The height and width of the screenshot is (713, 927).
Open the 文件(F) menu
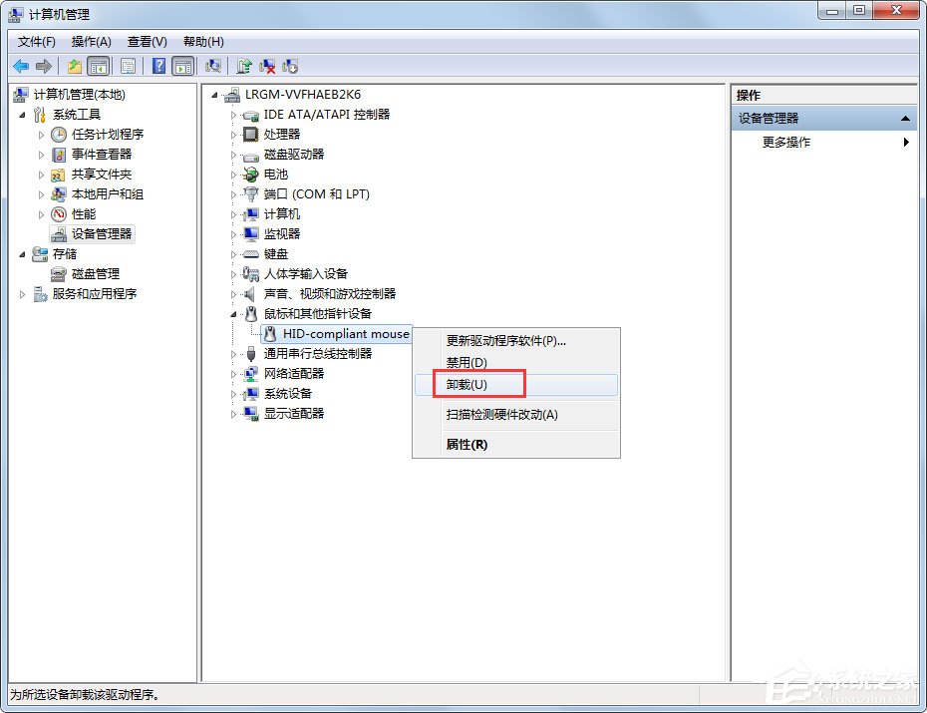click(x=37, y=41)
